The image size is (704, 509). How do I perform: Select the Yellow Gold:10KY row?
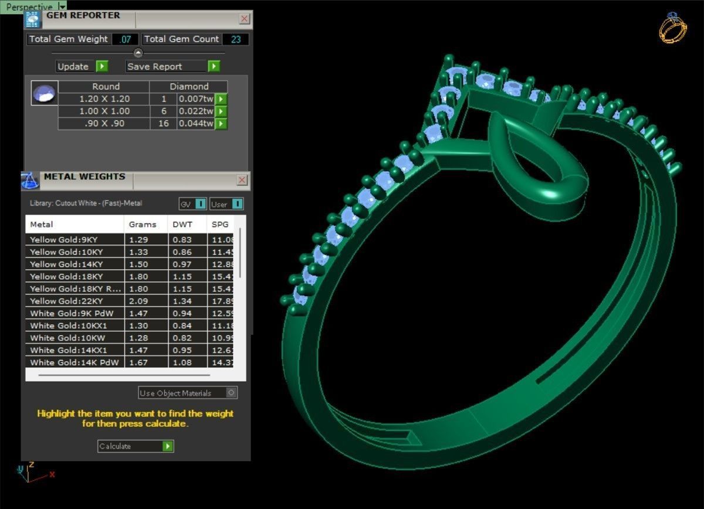(130, 252)
